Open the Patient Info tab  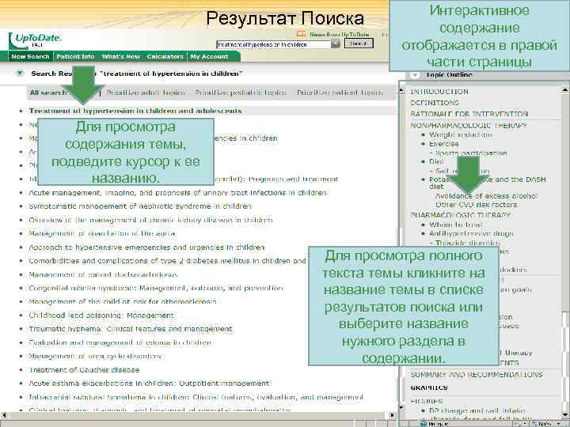75,57
